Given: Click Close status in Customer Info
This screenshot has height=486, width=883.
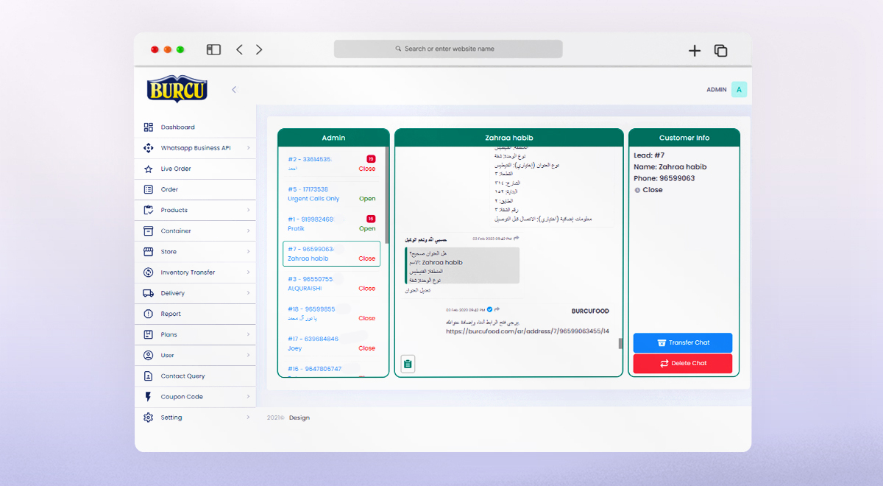Looking at the screenshot, I should (651, 190).
